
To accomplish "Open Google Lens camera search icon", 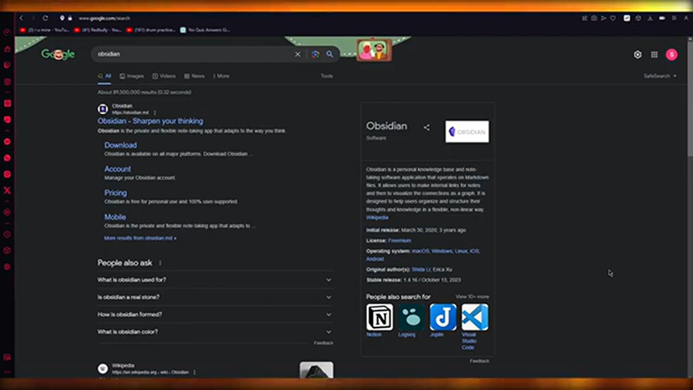I will [315, 54].
